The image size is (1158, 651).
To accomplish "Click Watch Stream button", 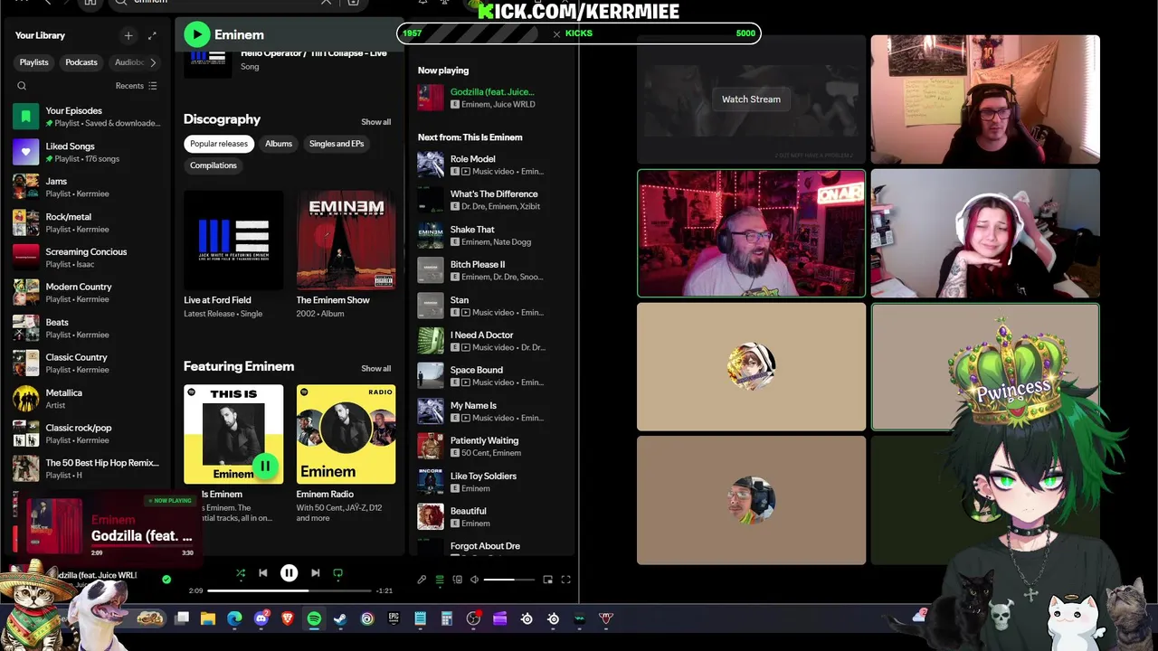I will (751, 99).
